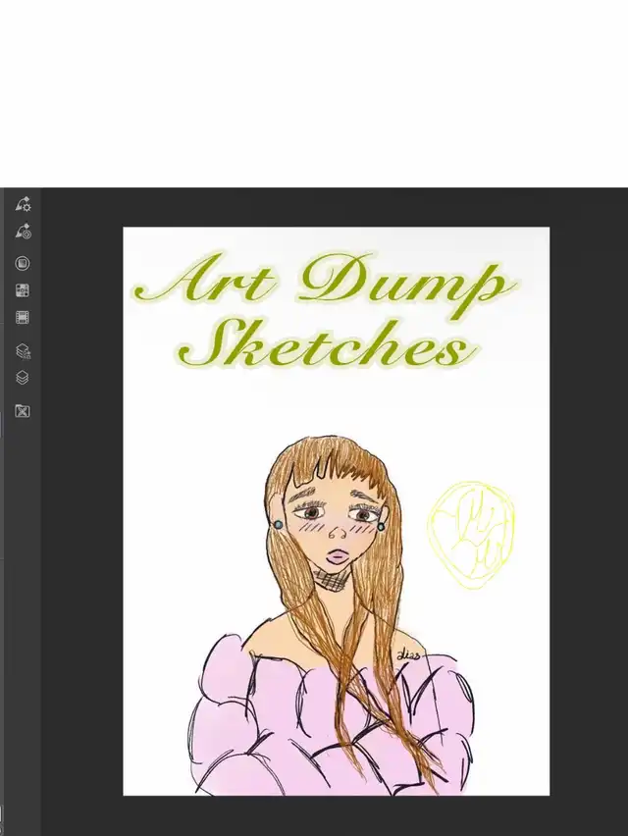
Task: Click the pen-with-target icon in the sidebar
Action: pos(23,233)
